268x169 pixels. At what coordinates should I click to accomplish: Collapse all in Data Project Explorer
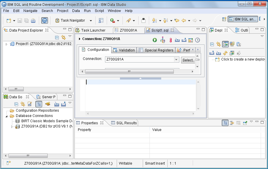pos(57,37)
